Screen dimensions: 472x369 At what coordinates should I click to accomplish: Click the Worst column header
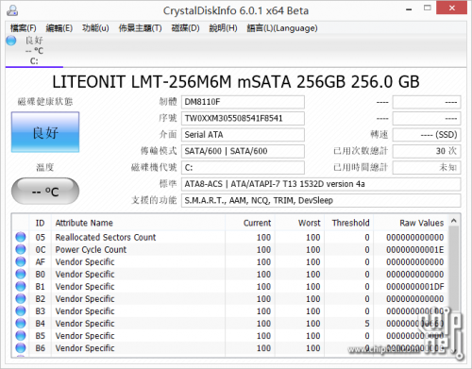(299, 223)
